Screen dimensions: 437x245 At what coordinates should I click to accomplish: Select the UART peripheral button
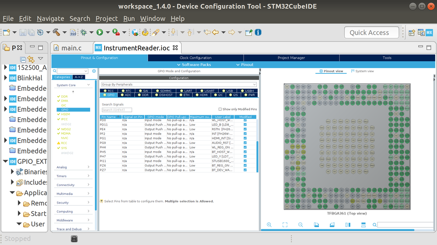[186, 91]
